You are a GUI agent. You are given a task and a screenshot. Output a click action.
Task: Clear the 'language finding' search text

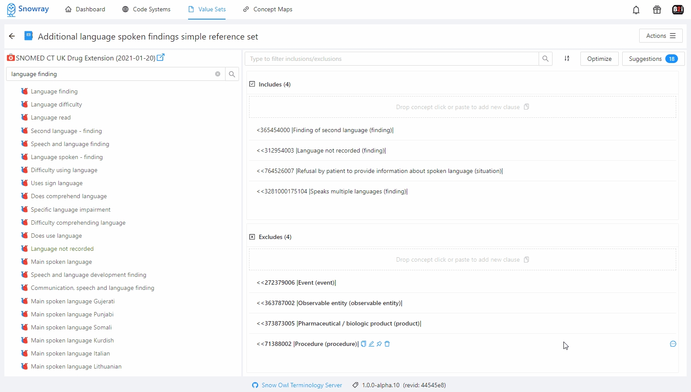(218, 74)
